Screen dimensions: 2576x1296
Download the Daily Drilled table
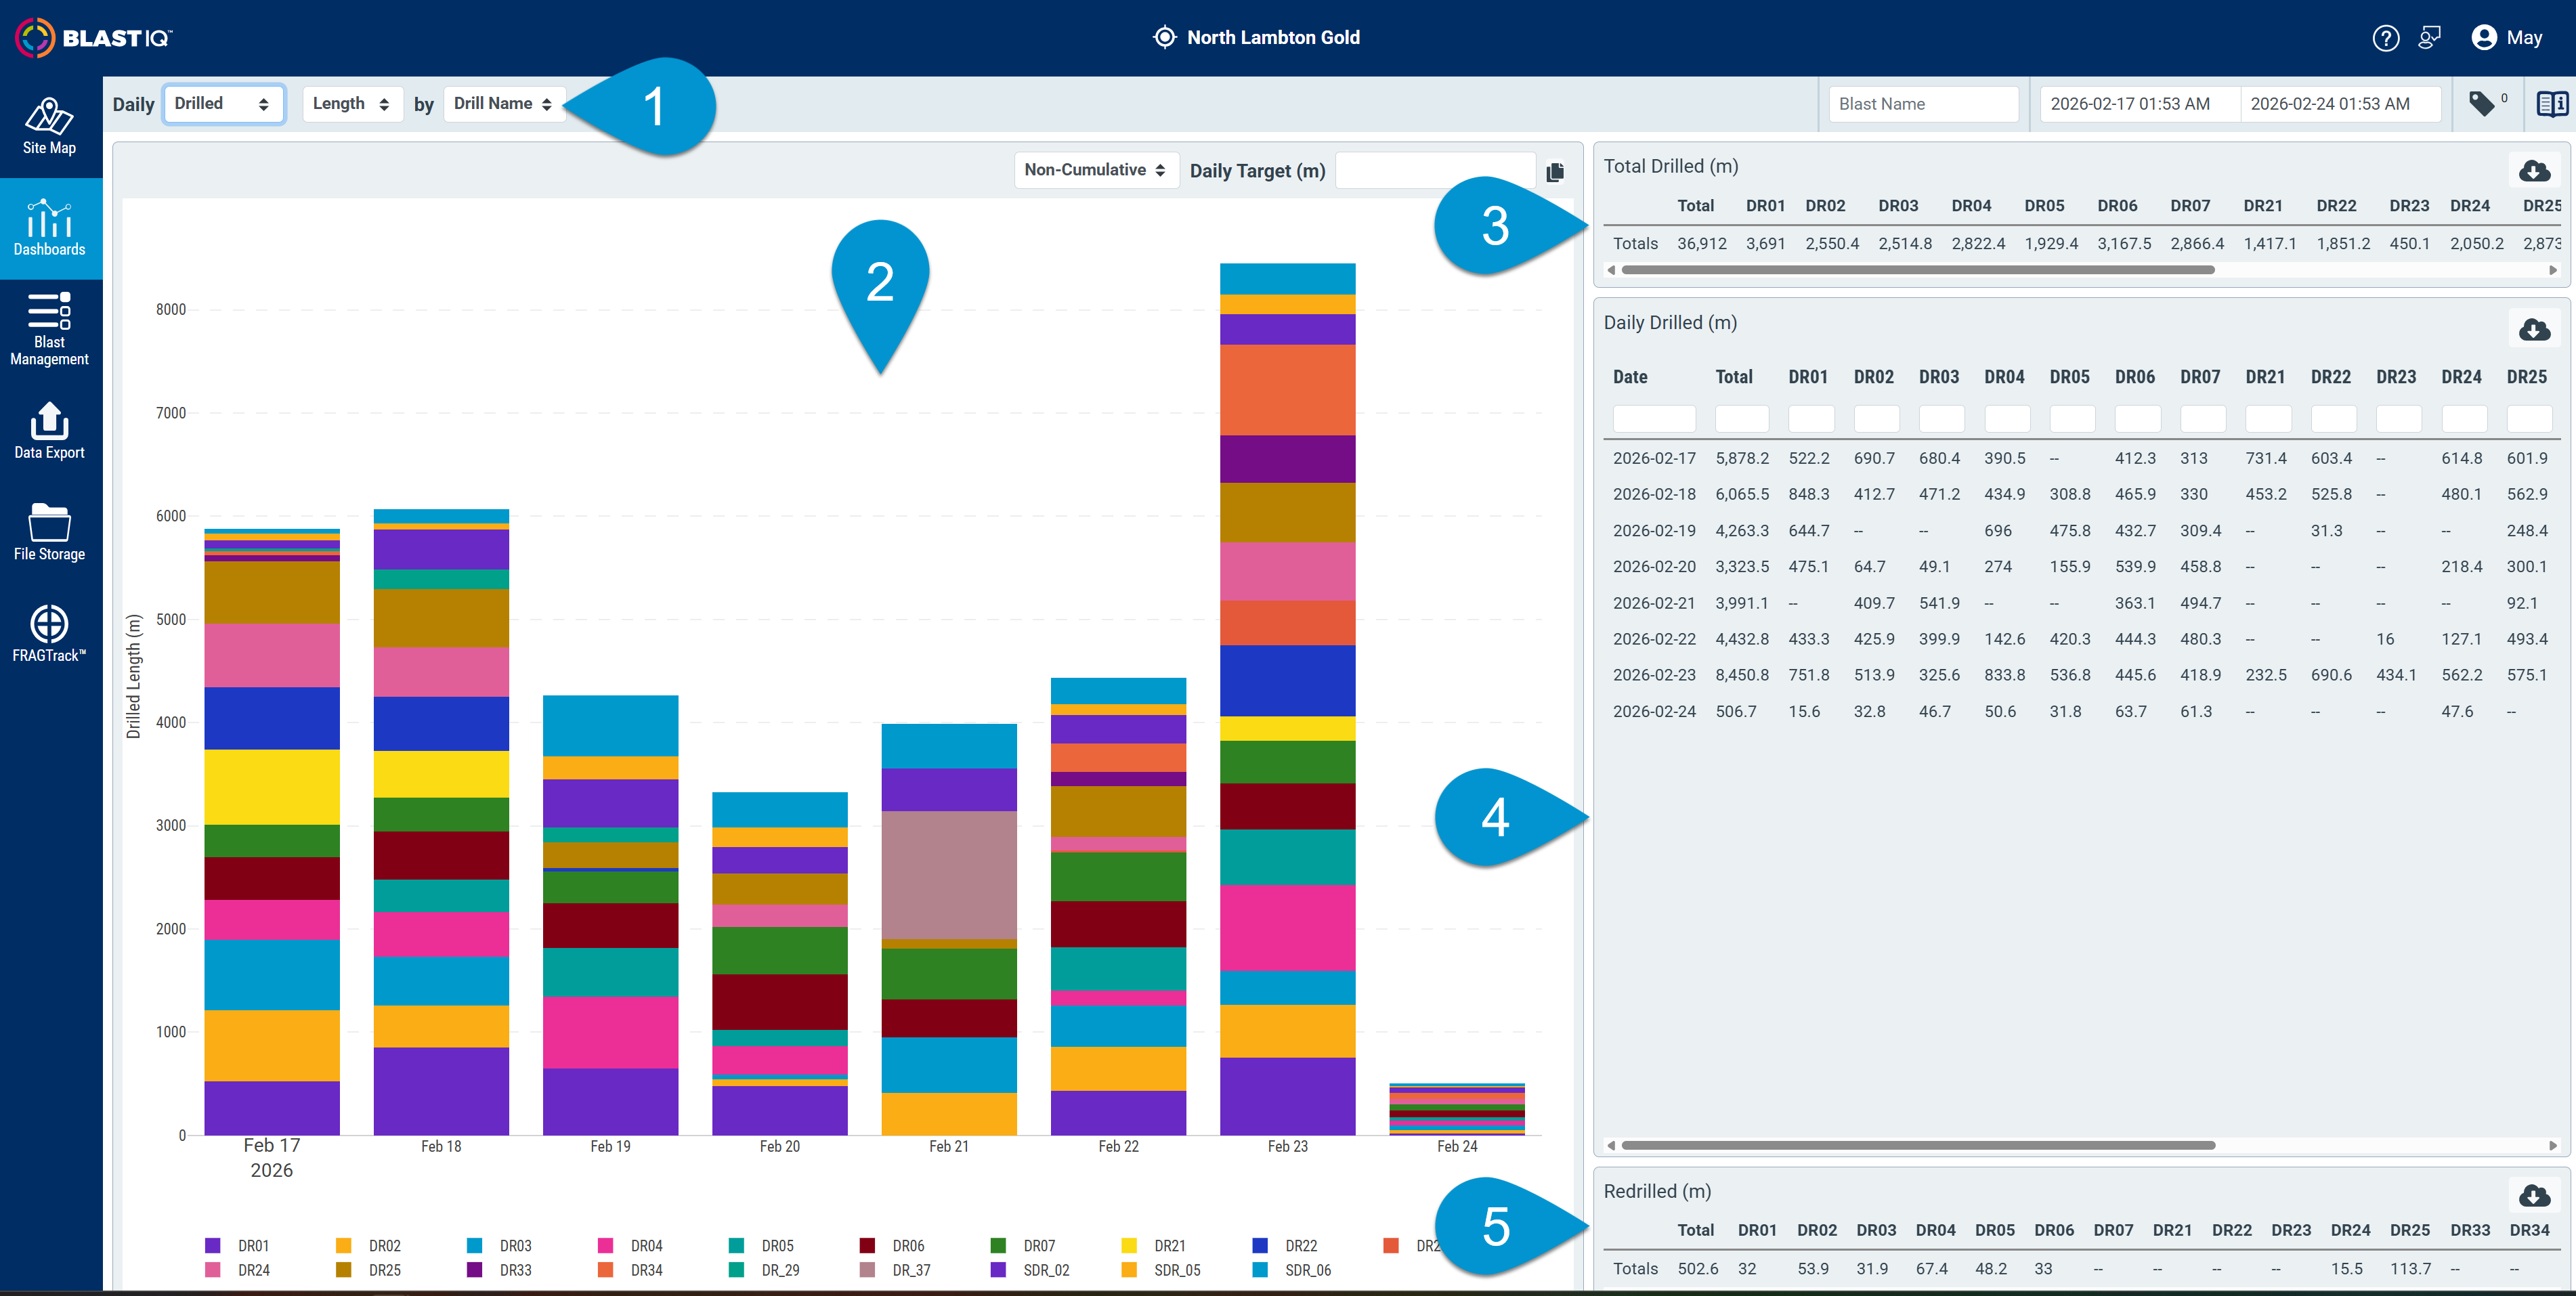[x=2533, y=329]
